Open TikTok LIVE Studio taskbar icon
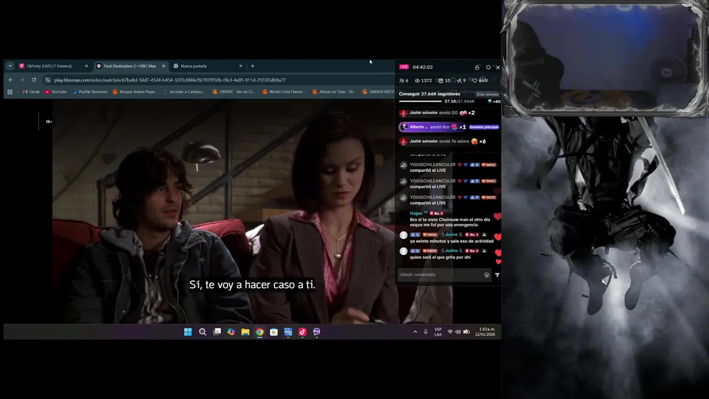The height and width of the screenshot is (399, 709). (x=302, y=332)
